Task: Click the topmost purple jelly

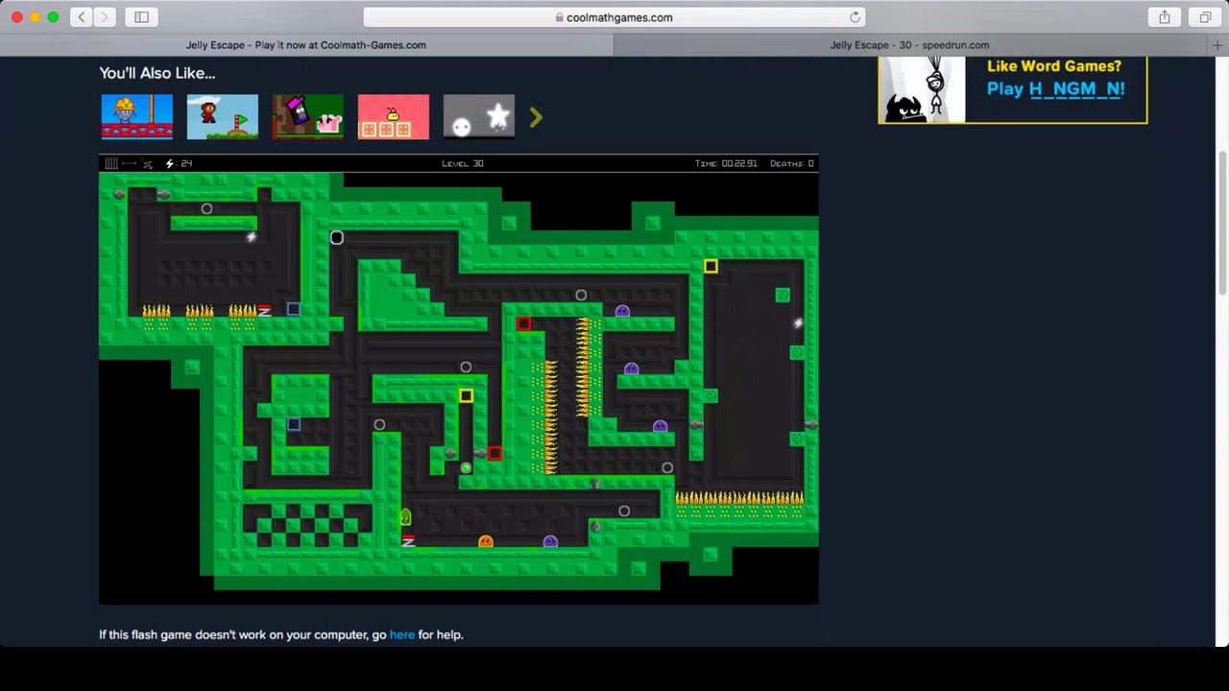Action: 622,311
